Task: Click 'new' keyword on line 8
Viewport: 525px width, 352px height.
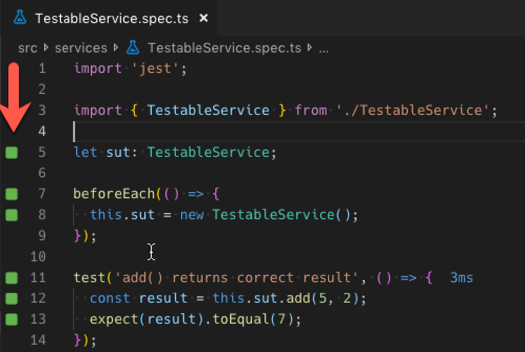Action: tap(192, 215)
